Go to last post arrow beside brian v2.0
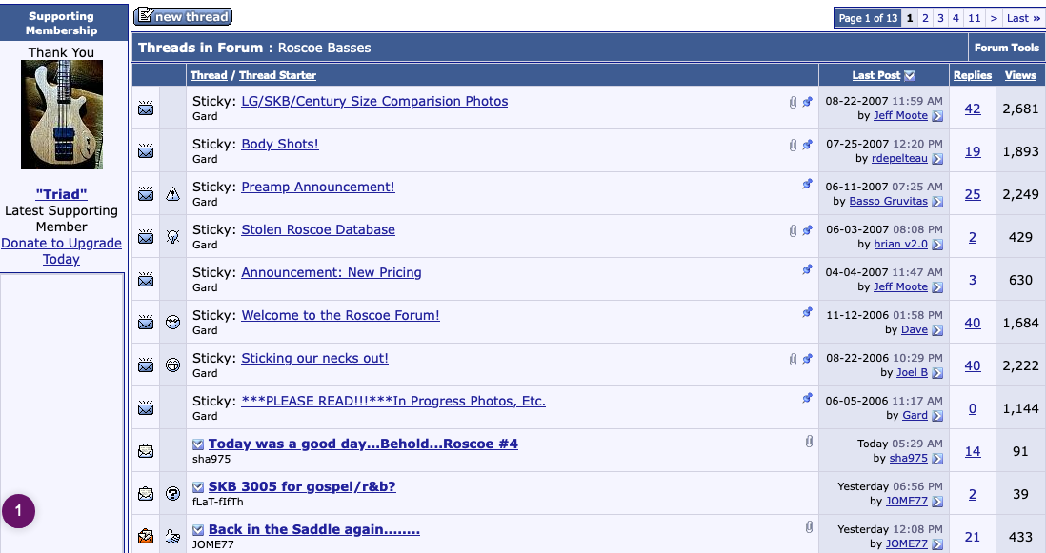This screenshot has width=1046, height=553. coord(937,245)
